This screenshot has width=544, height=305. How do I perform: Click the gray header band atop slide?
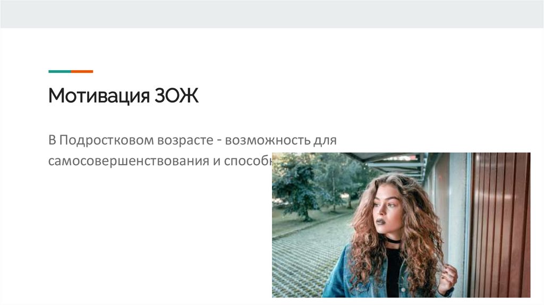(272, 14)
